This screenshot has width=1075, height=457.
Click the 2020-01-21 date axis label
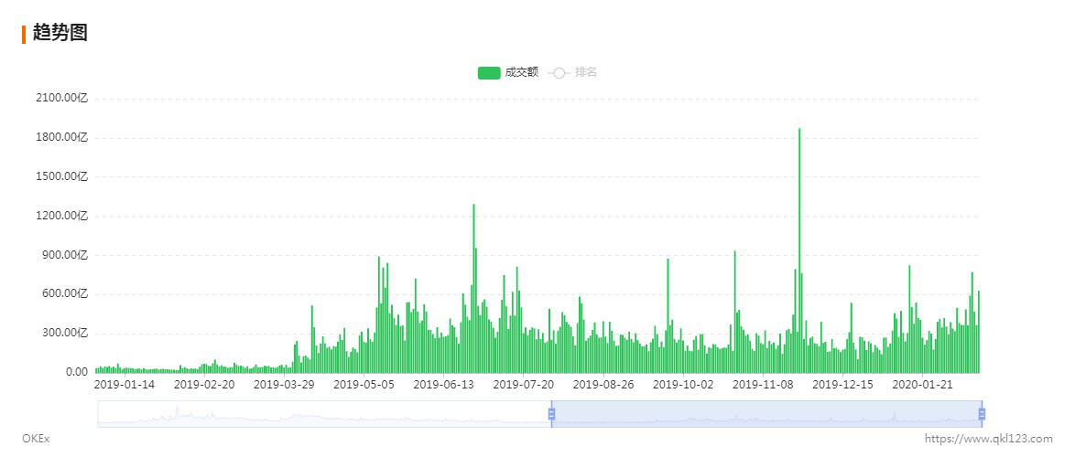pos(923,385)
